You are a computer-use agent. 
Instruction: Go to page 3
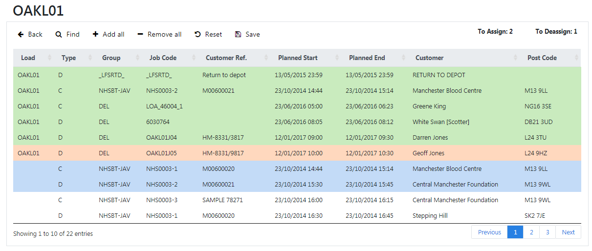[x=548, y=232]
